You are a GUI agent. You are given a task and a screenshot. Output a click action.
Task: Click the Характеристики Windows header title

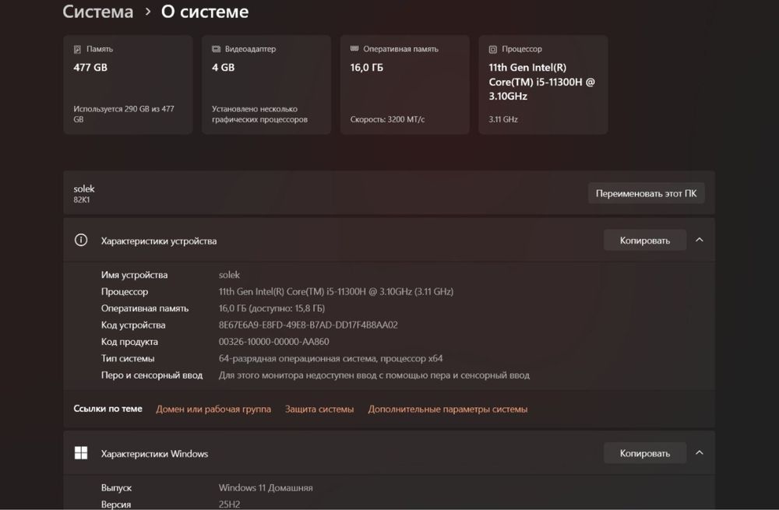tap(154, 453)
